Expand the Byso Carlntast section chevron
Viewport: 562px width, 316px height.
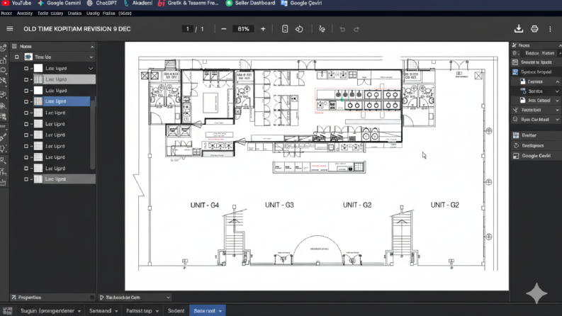click(x=557, y=120)
